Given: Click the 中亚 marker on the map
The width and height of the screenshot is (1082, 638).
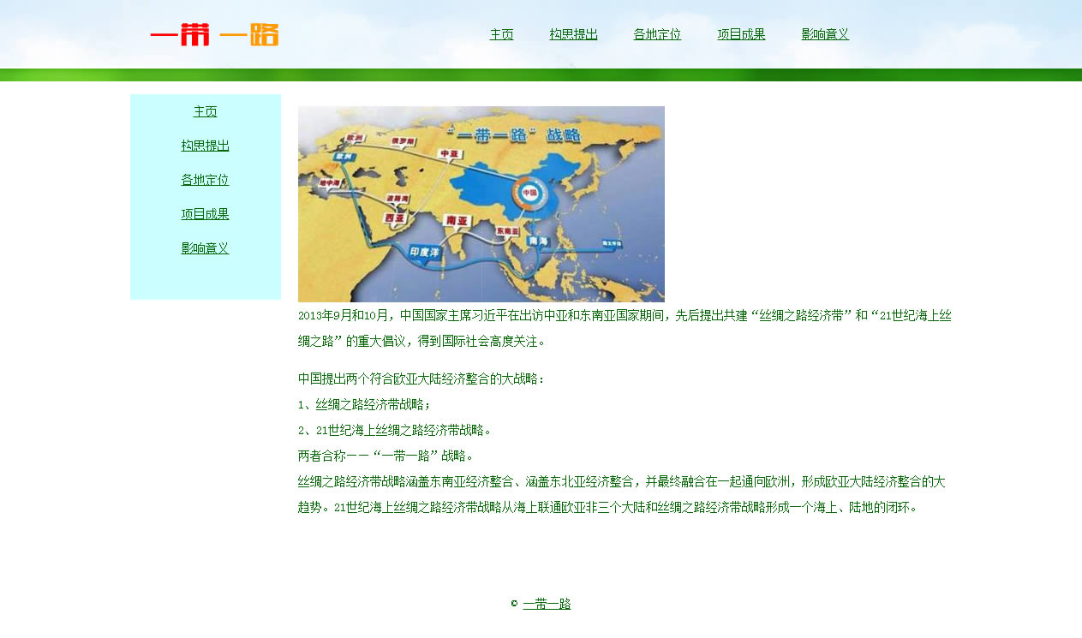Looking at the screenshot, I should pyautogui.click(x=449, y=153).
